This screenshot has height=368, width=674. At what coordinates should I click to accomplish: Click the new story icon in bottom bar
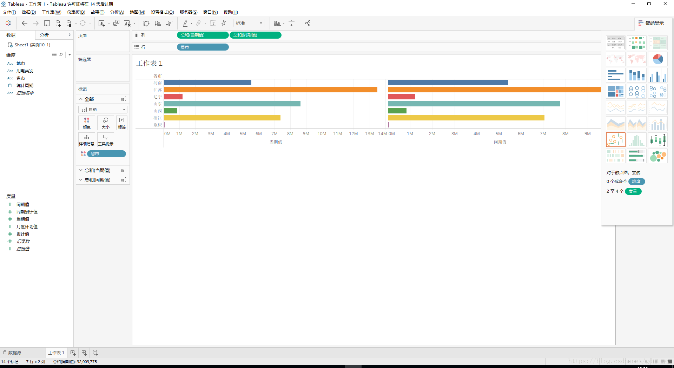coord(95,353)
